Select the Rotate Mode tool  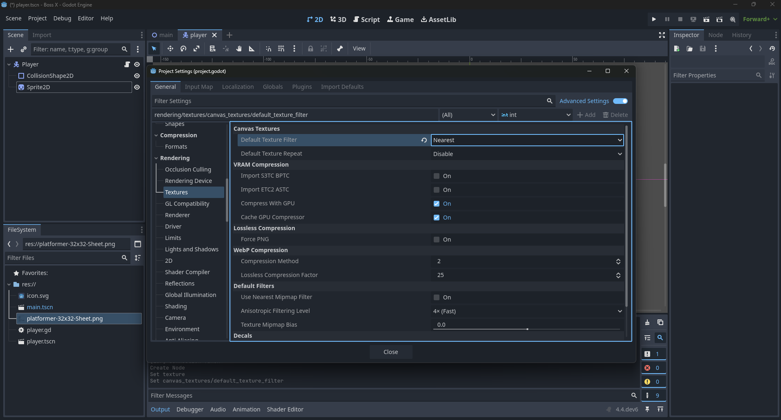183,48
